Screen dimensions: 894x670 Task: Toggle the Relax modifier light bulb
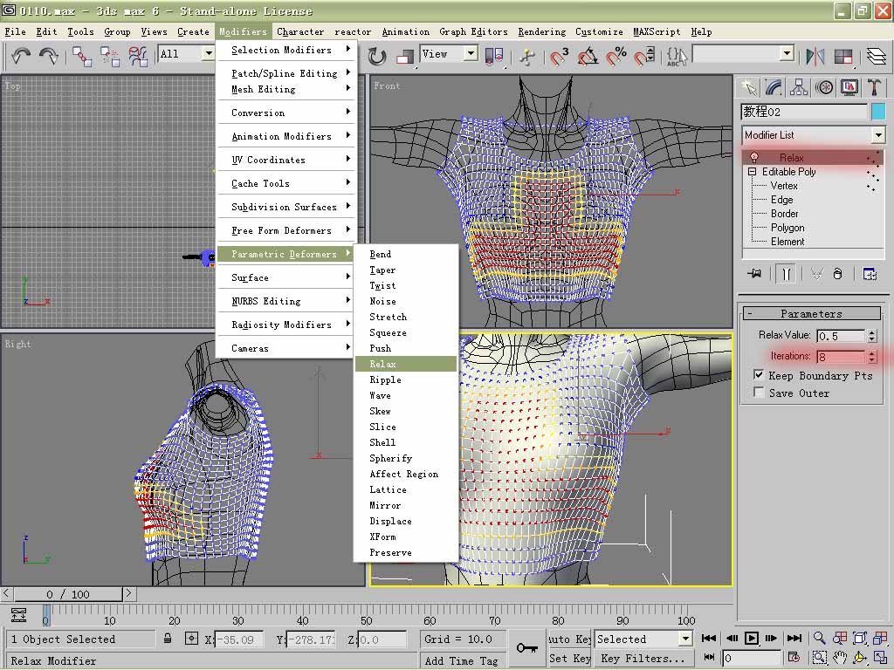pos(753,157)
